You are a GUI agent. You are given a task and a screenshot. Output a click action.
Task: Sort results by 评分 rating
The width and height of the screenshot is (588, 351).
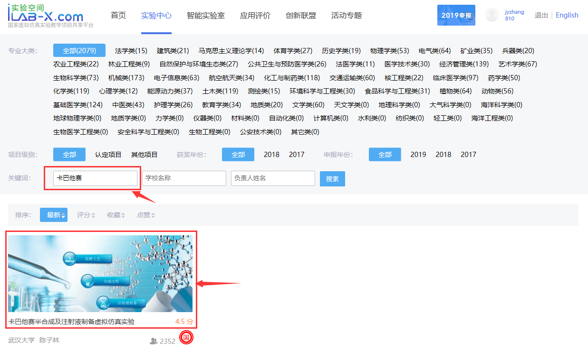86,215
